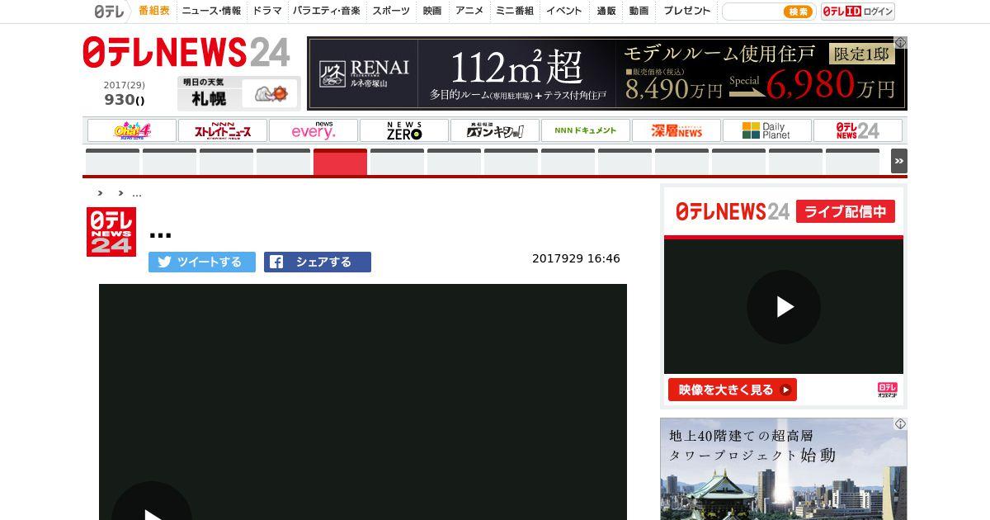
Task: Click the 日テレID ログイン button
Action: click(x=858, y=12)
